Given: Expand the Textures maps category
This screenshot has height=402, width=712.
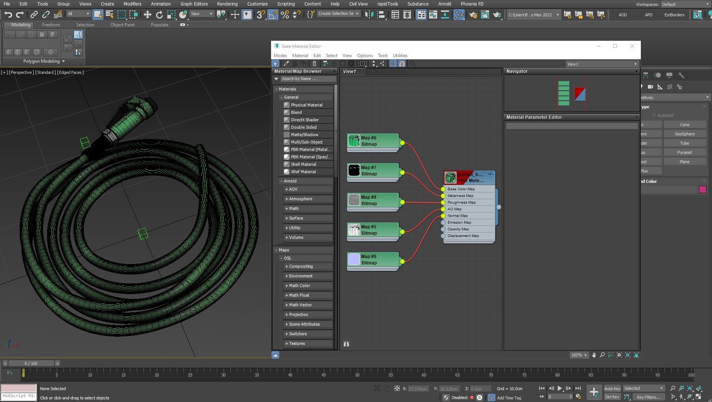Looking at the screenshot, I should click(x=308, y=343).
